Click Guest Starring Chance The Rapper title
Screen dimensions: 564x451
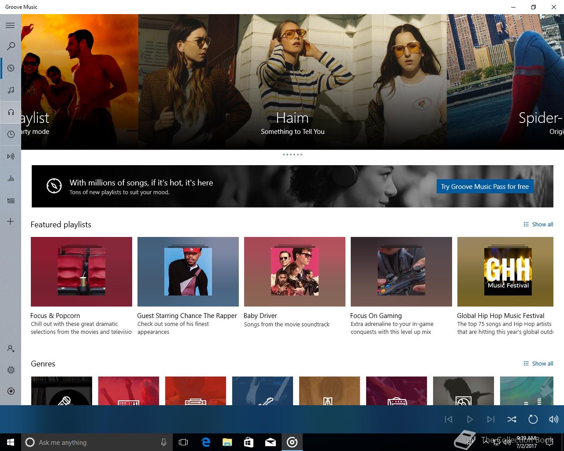click(x=187, y=315)
